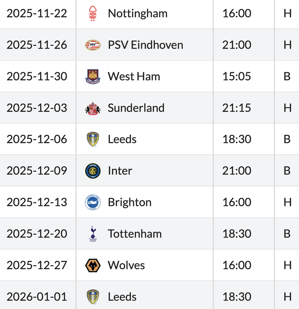Click the Tottenham club crest
The height and width of the screenshot is (309, 299).
click(x=92, y=234)
